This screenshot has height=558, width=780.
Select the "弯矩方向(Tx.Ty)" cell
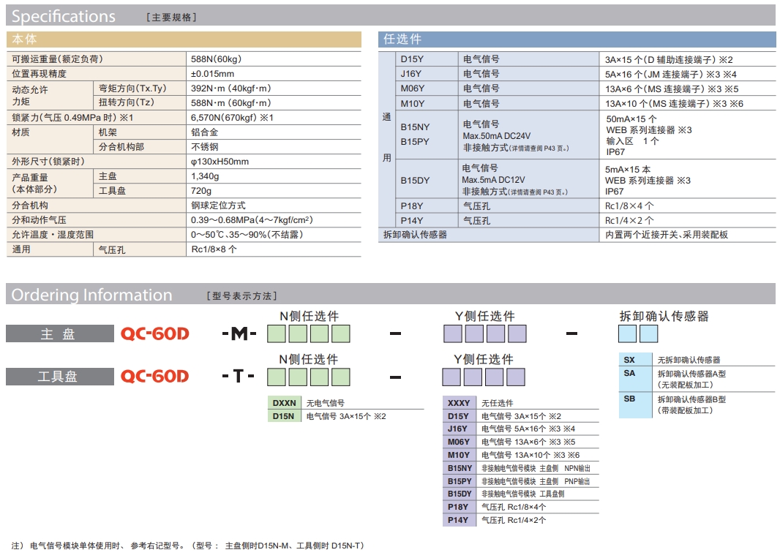click(132, 88)
